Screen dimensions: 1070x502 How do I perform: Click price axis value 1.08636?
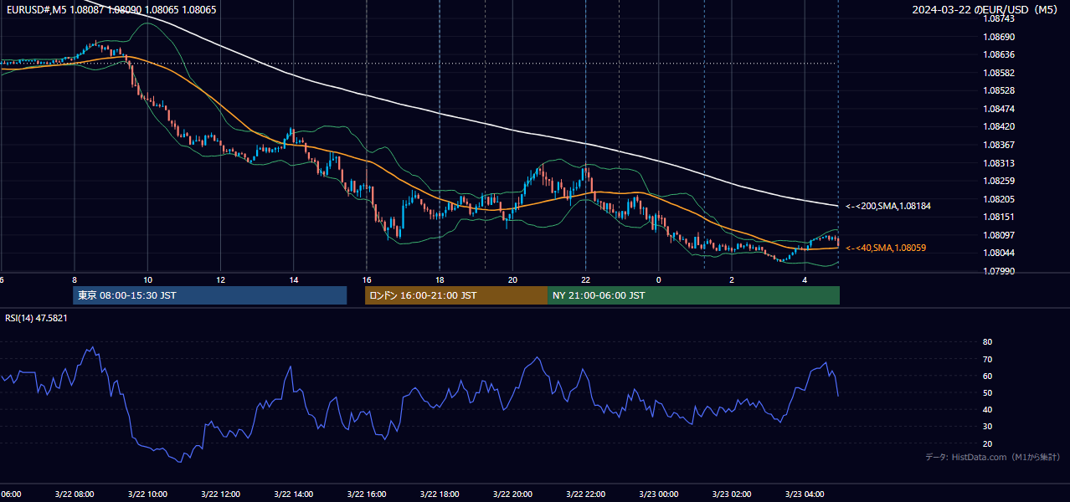click(x=997, y=54)
